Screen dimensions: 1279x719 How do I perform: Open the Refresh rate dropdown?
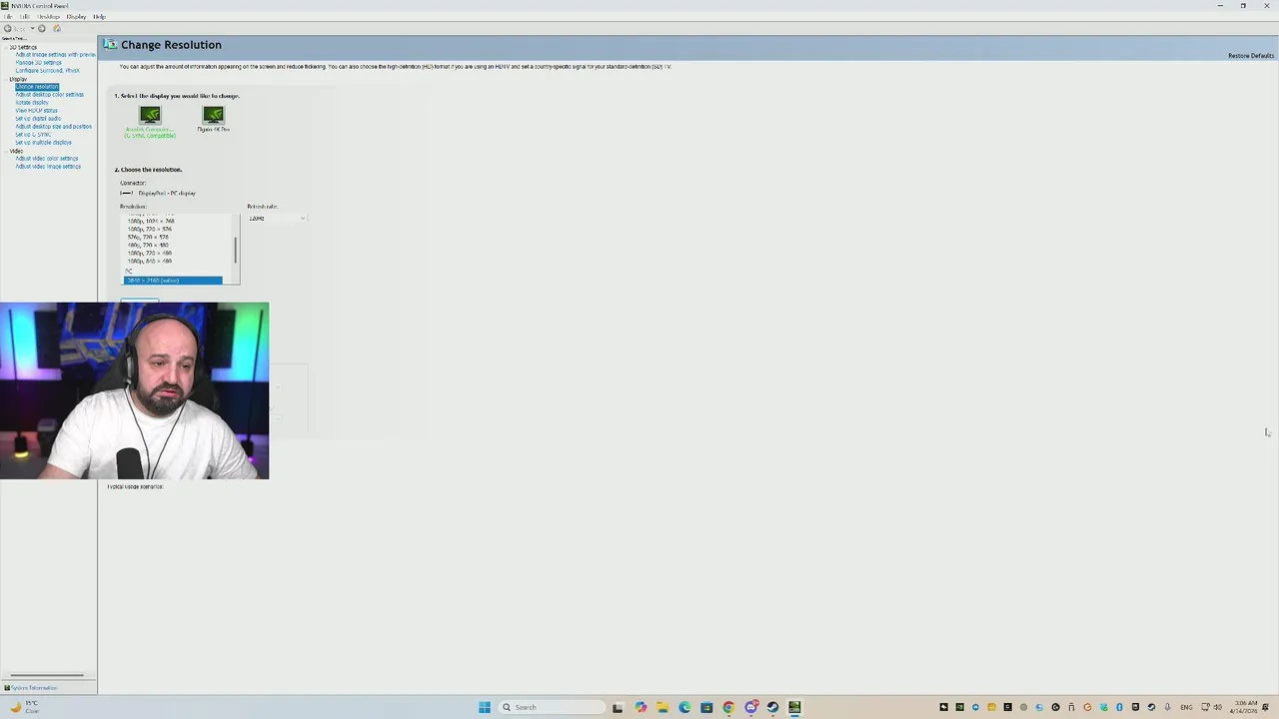tap(277, 218)
